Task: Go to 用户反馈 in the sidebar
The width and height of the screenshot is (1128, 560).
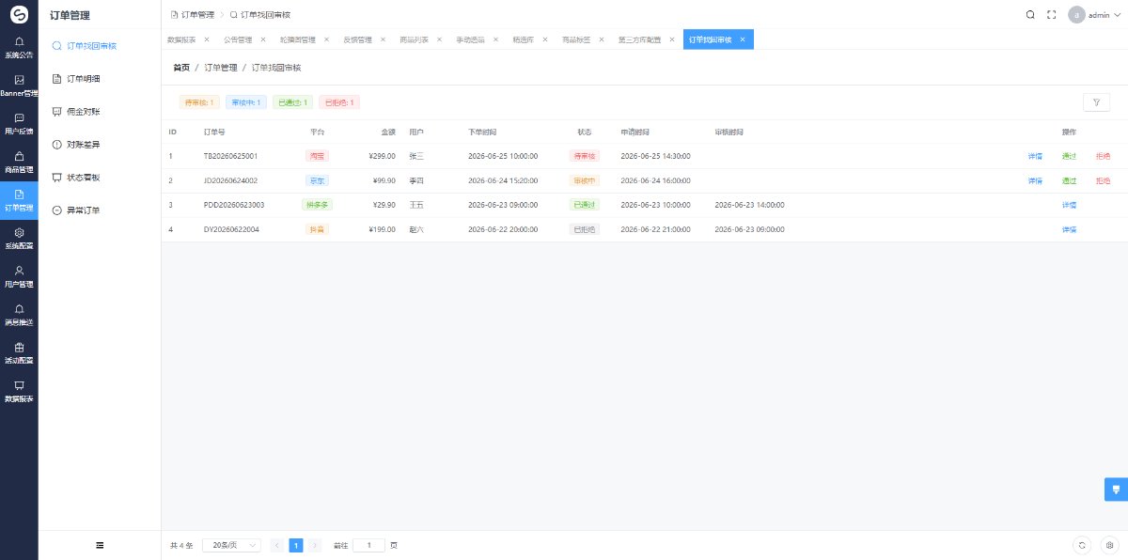Action: click(19, 124)
